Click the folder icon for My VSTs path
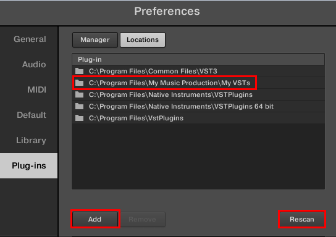Screen dimensions: 336x237 [79, 83]
